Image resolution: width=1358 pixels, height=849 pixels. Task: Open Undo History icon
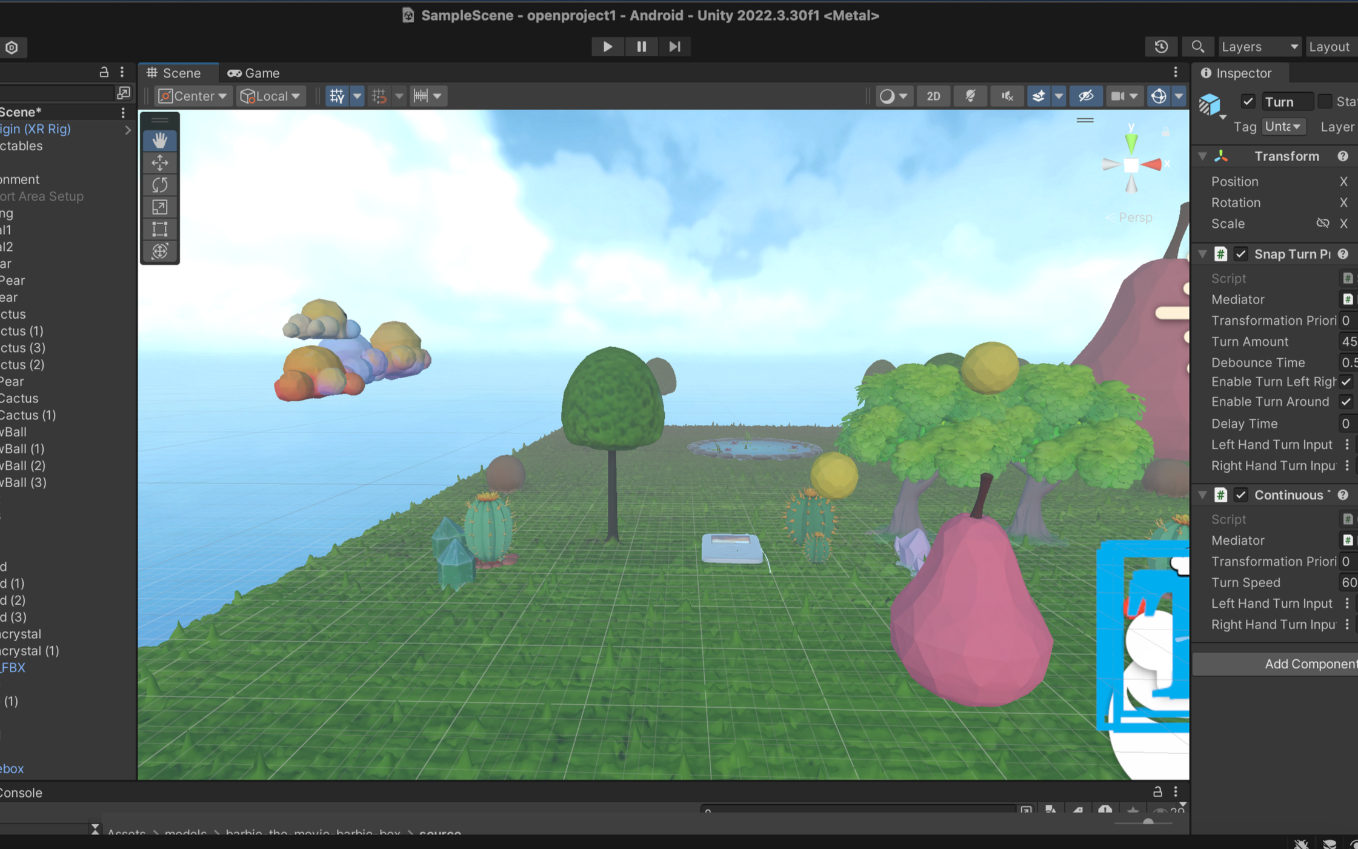[1161, 47]
